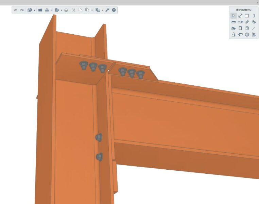Click the export icon with arrow

57,10
